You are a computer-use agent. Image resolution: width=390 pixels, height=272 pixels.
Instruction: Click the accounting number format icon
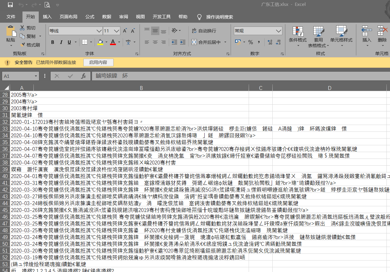(238, 42)
